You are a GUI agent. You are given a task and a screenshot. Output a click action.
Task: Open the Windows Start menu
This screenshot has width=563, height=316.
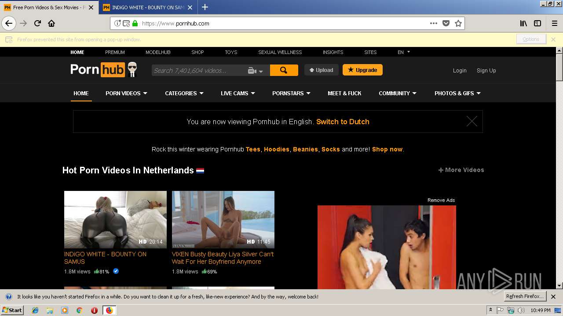click(12, 310)
